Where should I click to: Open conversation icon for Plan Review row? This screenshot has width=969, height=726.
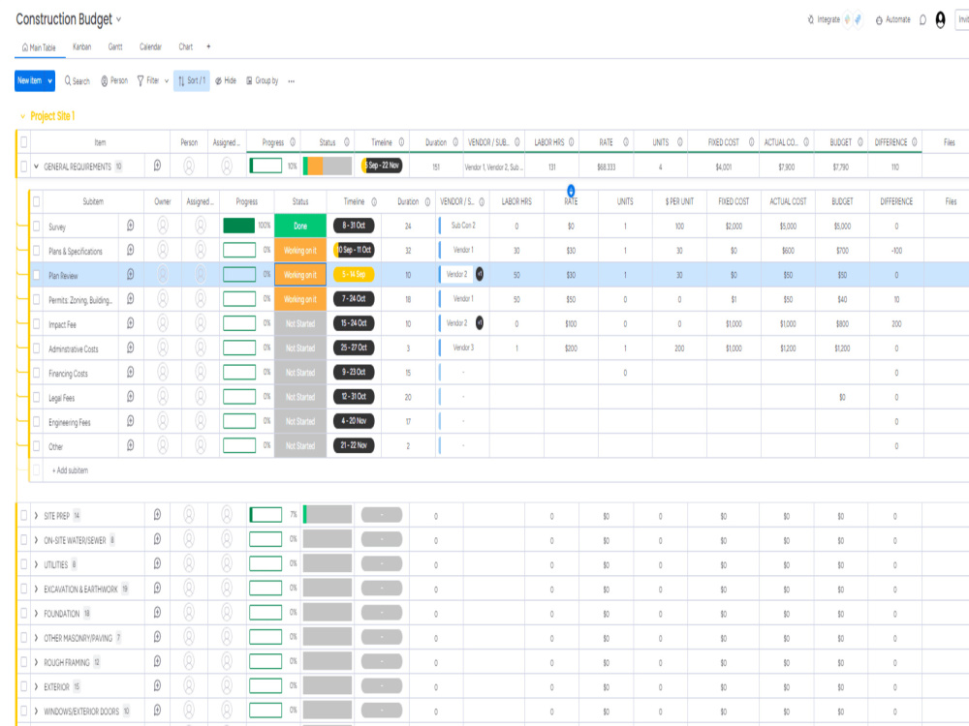[x=131, y=274]
